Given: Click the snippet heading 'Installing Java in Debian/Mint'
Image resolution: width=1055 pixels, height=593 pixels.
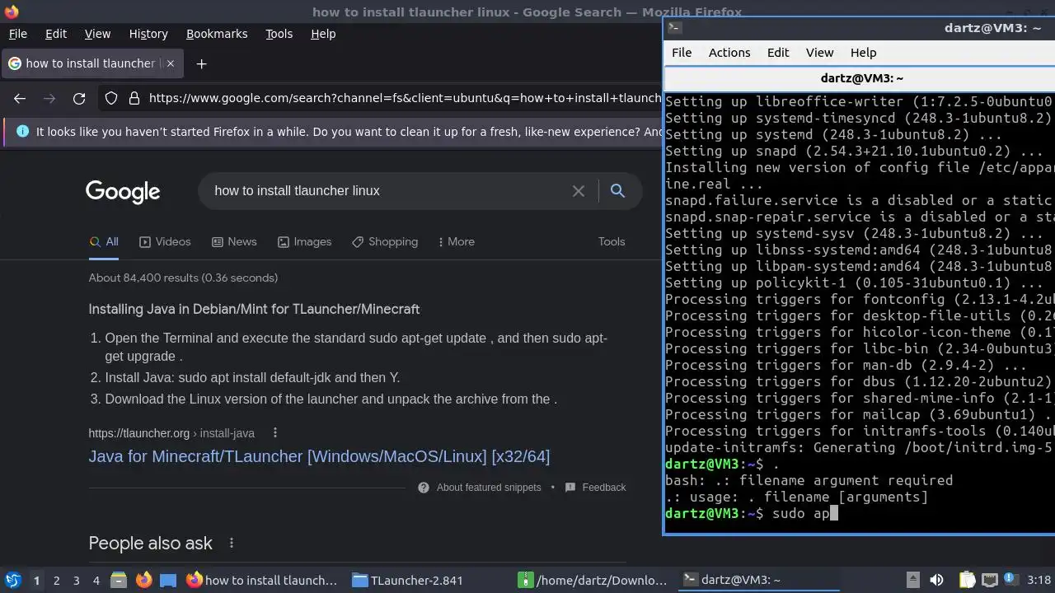Looking at the screenshot, I should click(254, 310).
